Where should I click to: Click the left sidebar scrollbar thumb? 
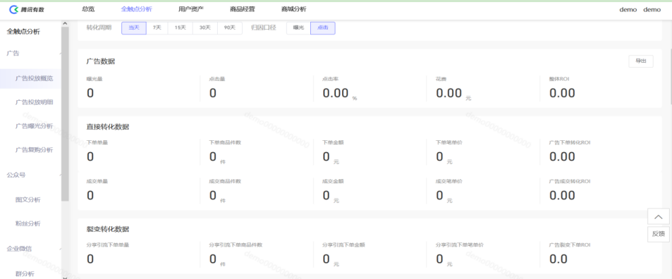pyautogui.click(x=65, y=114)
